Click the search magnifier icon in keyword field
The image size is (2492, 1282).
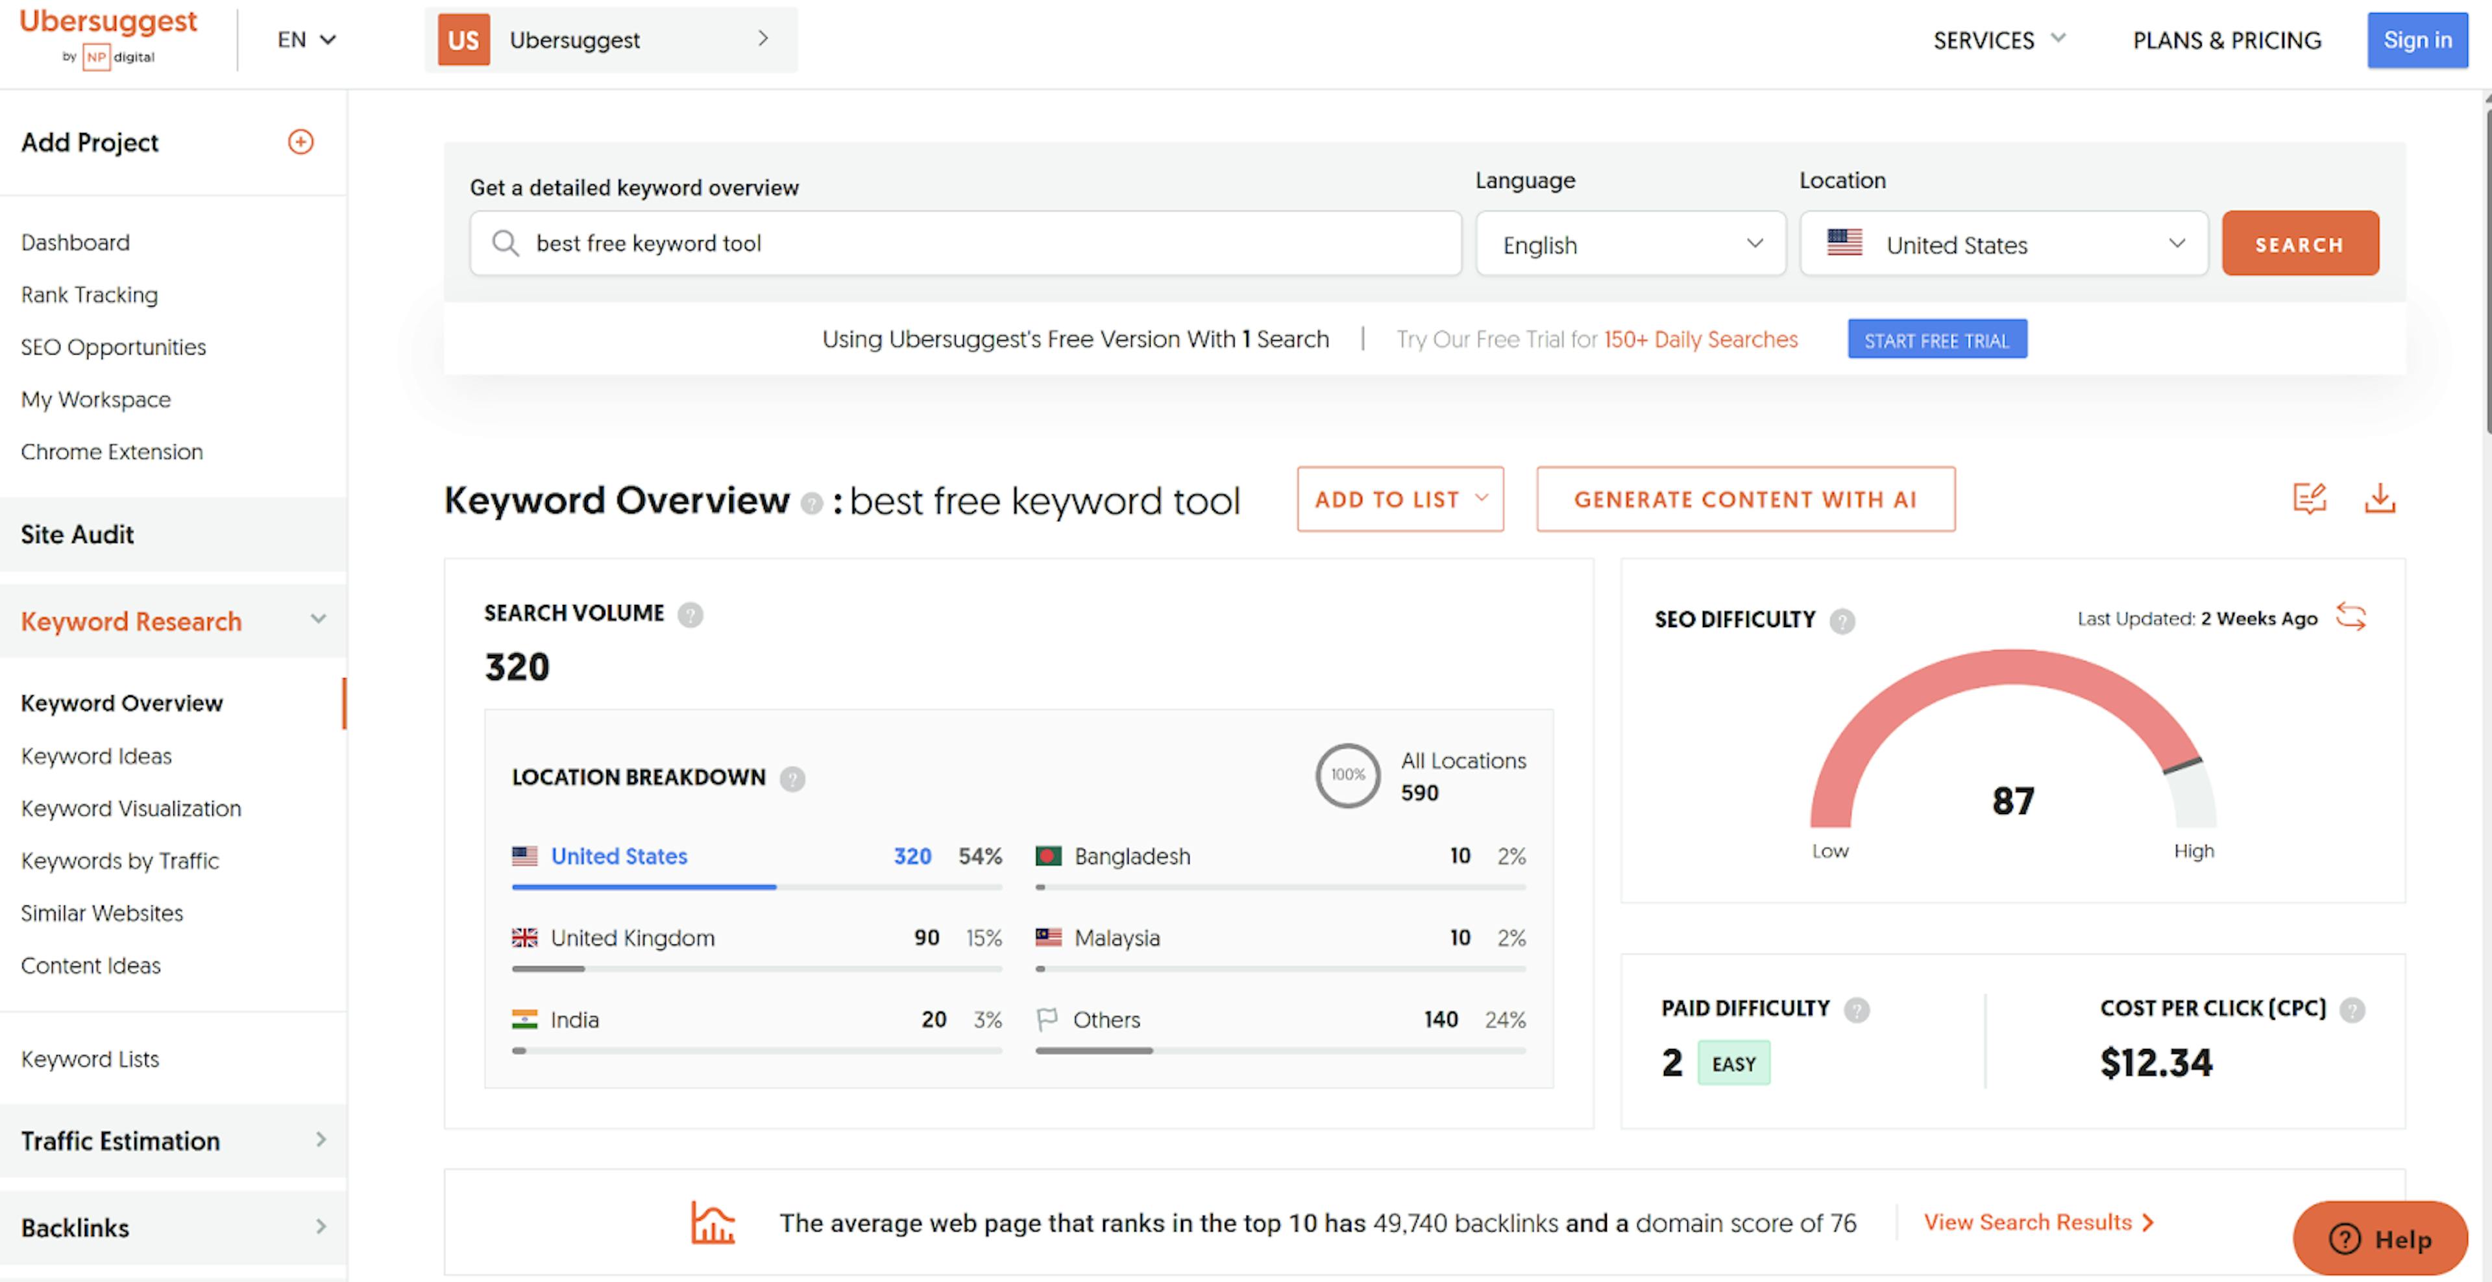pos(505,243)
